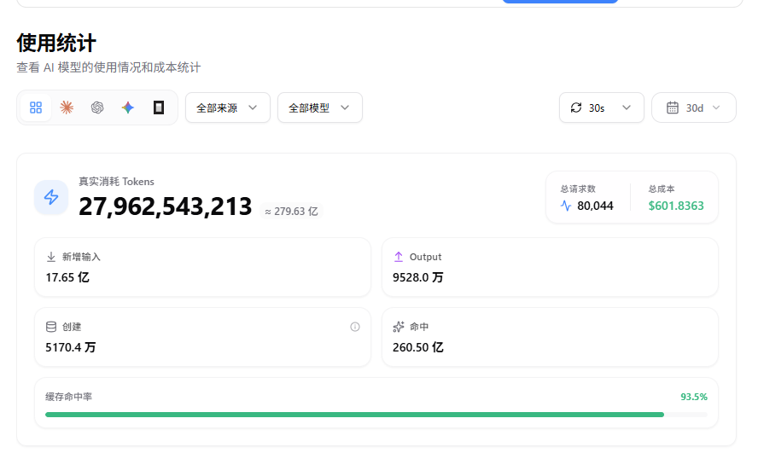Open the 30d date range dropdown

click(694, 107)
